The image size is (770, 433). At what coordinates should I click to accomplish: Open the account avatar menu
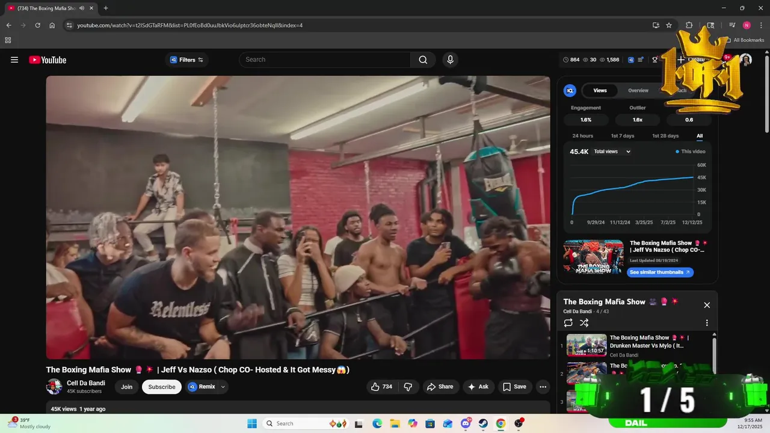coord(746,60)
